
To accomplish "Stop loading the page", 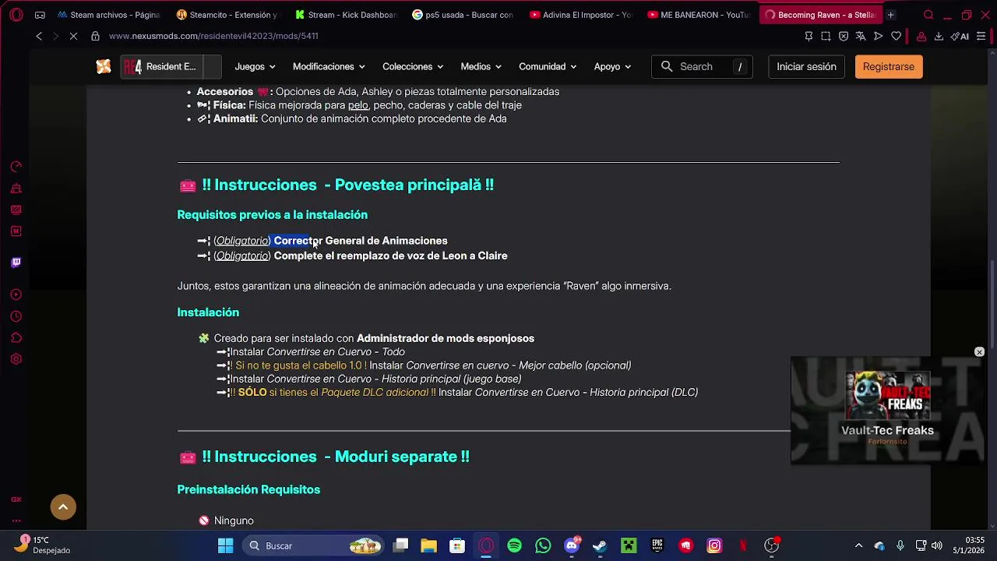I will point(73,36).
